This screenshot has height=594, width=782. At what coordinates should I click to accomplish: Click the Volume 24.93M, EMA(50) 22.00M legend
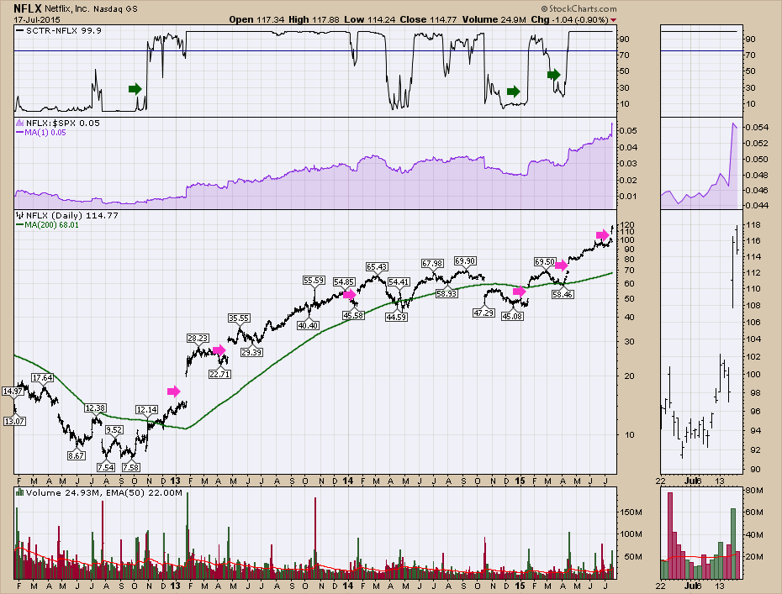click(103, 493)
